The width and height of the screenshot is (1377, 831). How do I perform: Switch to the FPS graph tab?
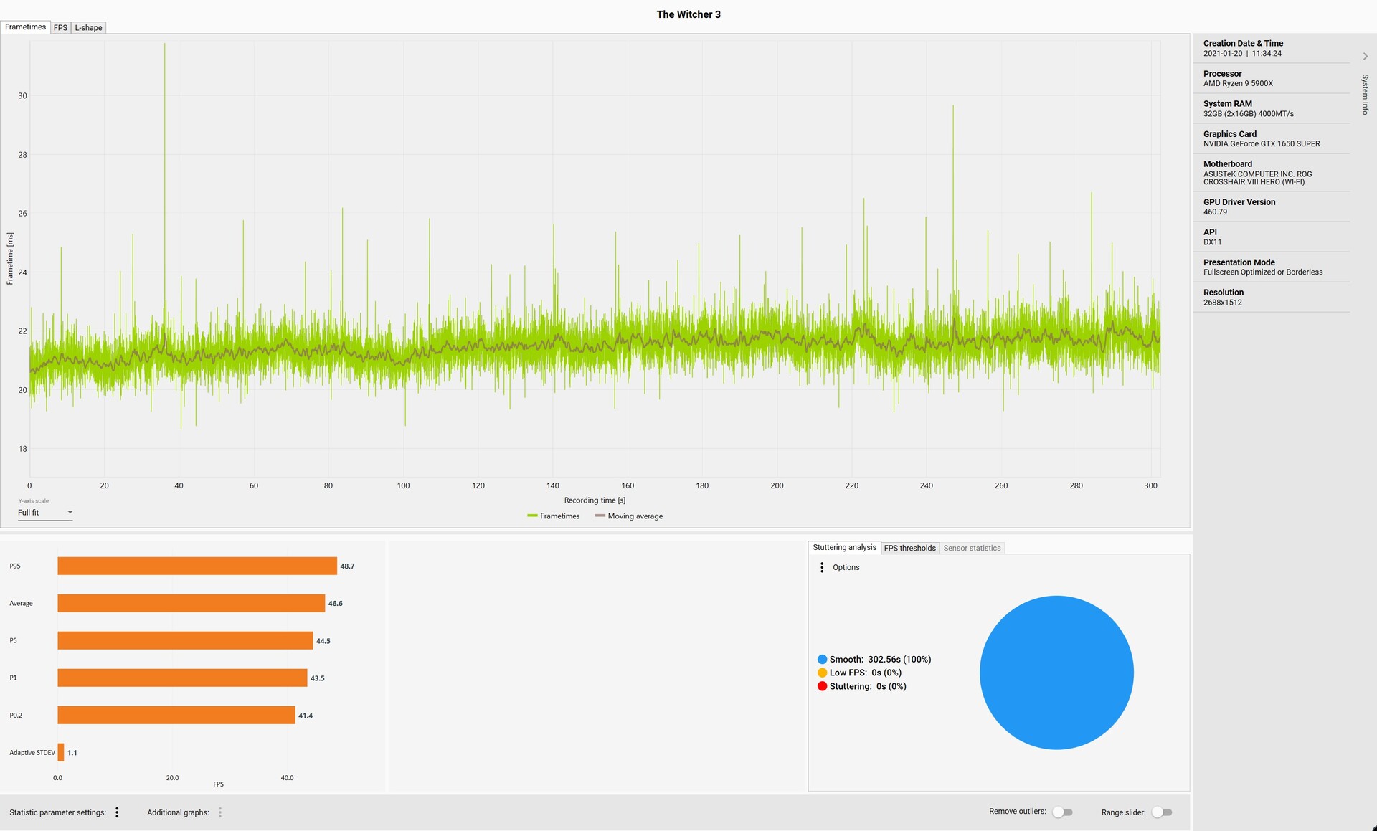(60, 28)
